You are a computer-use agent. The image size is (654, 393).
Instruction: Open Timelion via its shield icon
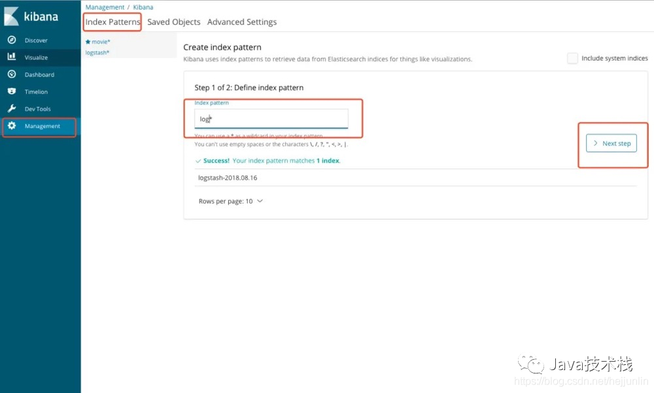point(12,92)
